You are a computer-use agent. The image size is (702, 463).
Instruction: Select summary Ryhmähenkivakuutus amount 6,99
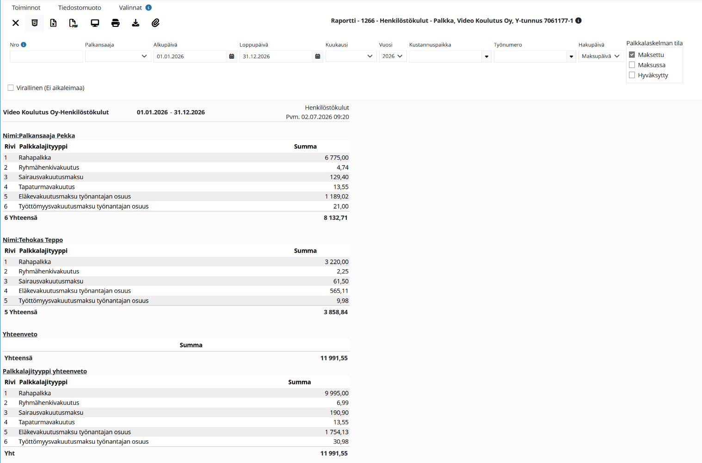[343, 403]
